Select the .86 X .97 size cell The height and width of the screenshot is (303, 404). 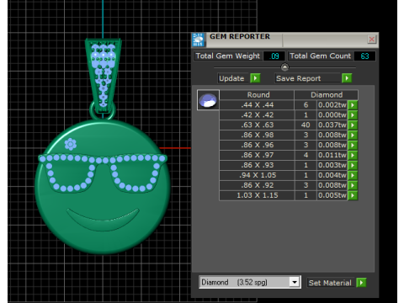pyautogui.click(x=257, y=155)
